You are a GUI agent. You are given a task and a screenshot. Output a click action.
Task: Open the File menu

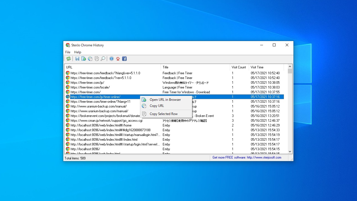pyautogui.click(x=68, y=52)
